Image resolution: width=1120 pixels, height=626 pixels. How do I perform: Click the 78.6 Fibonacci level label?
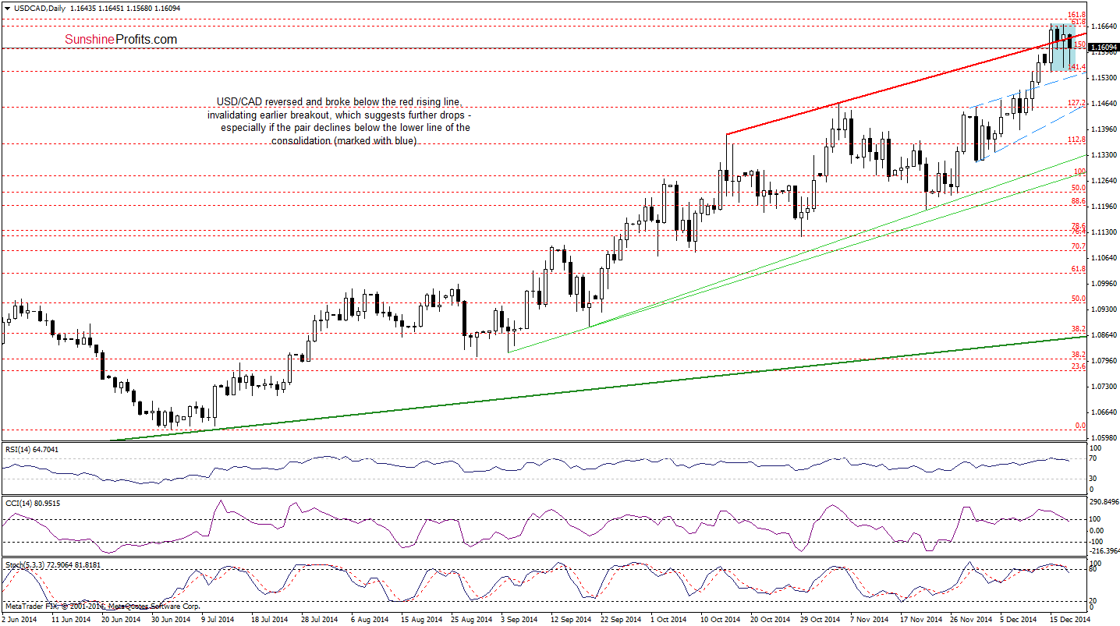pos(1079,225)
